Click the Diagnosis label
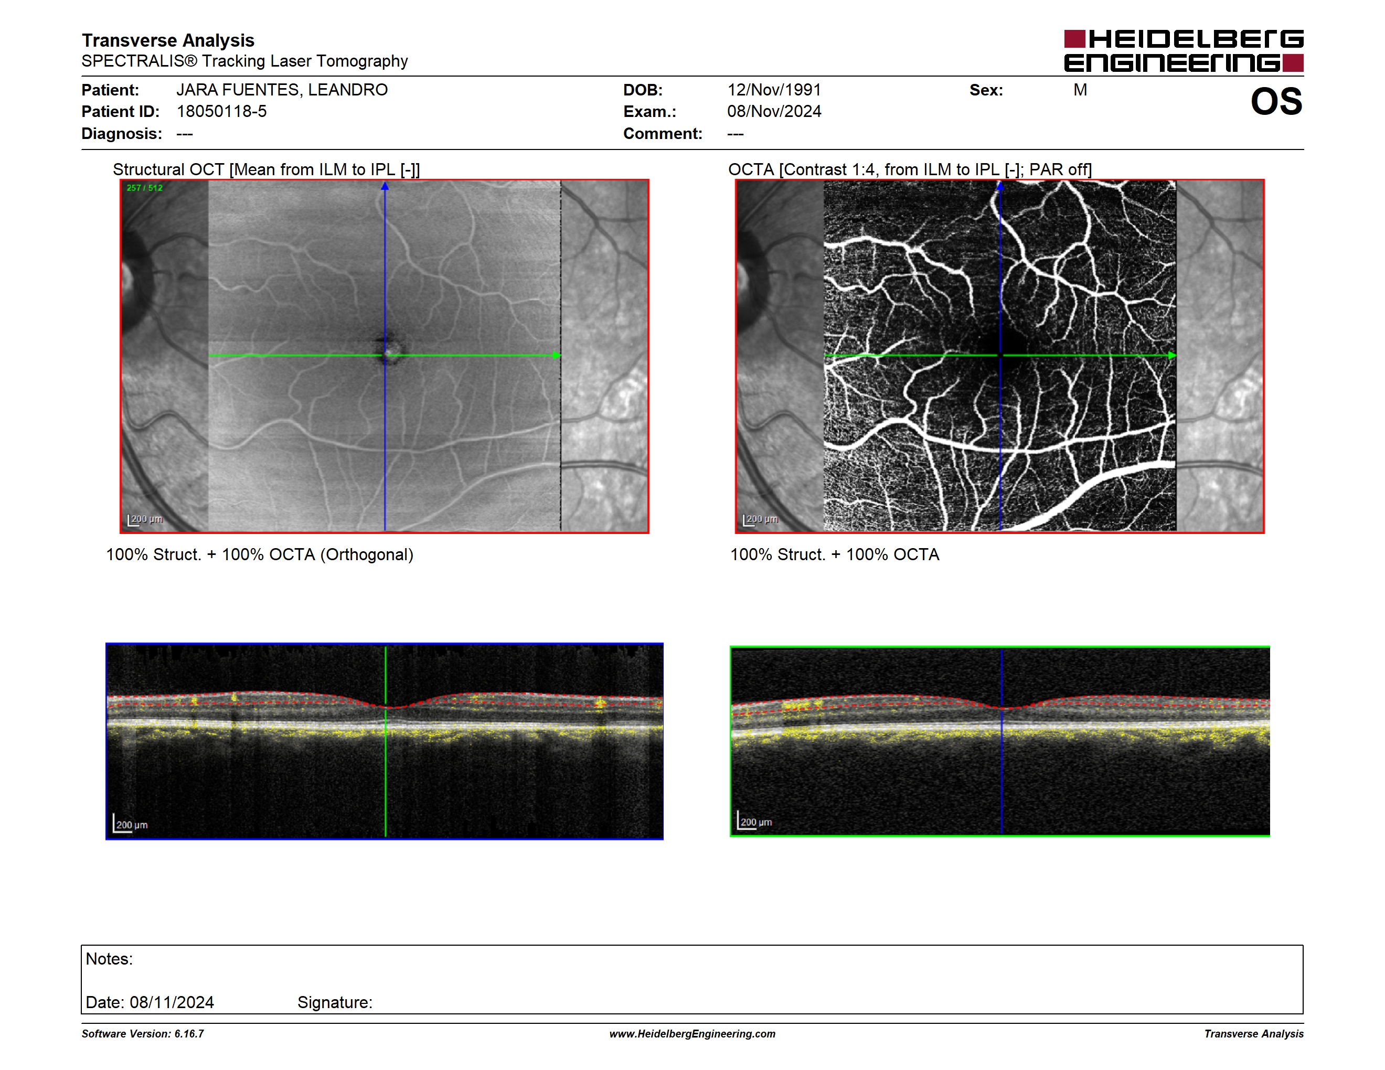This screenshot has width=1385, height=1070. 122,134
